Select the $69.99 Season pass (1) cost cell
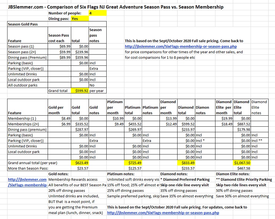The width and height of the screenshot is (275, 219). tap(59, 46)
